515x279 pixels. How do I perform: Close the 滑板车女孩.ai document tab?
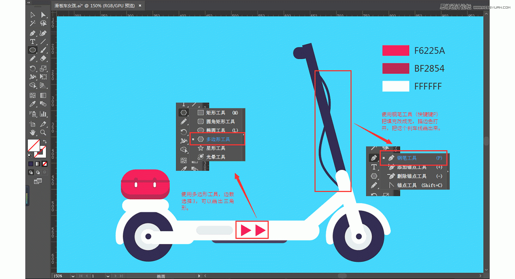[140, 6]
